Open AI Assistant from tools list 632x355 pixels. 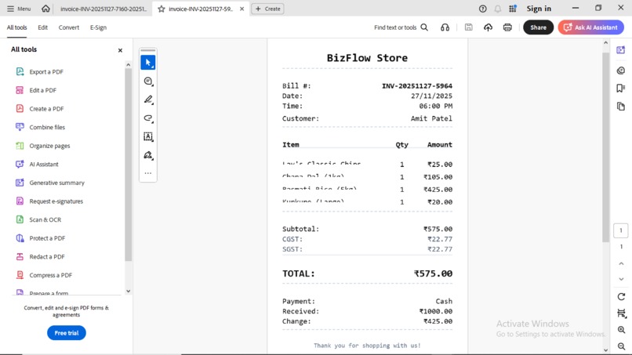(x=37, y=165)
